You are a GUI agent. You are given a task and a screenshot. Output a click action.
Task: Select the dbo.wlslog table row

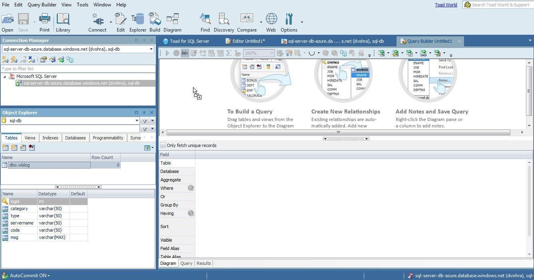coord(60,165)
